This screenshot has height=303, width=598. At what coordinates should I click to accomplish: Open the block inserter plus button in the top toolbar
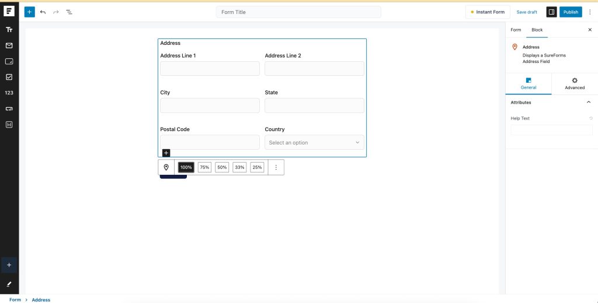pos(29,12)
